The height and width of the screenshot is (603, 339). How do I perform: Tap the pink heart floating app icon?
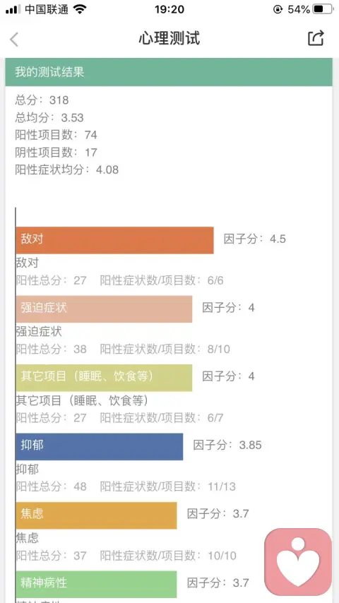[298, 561]
